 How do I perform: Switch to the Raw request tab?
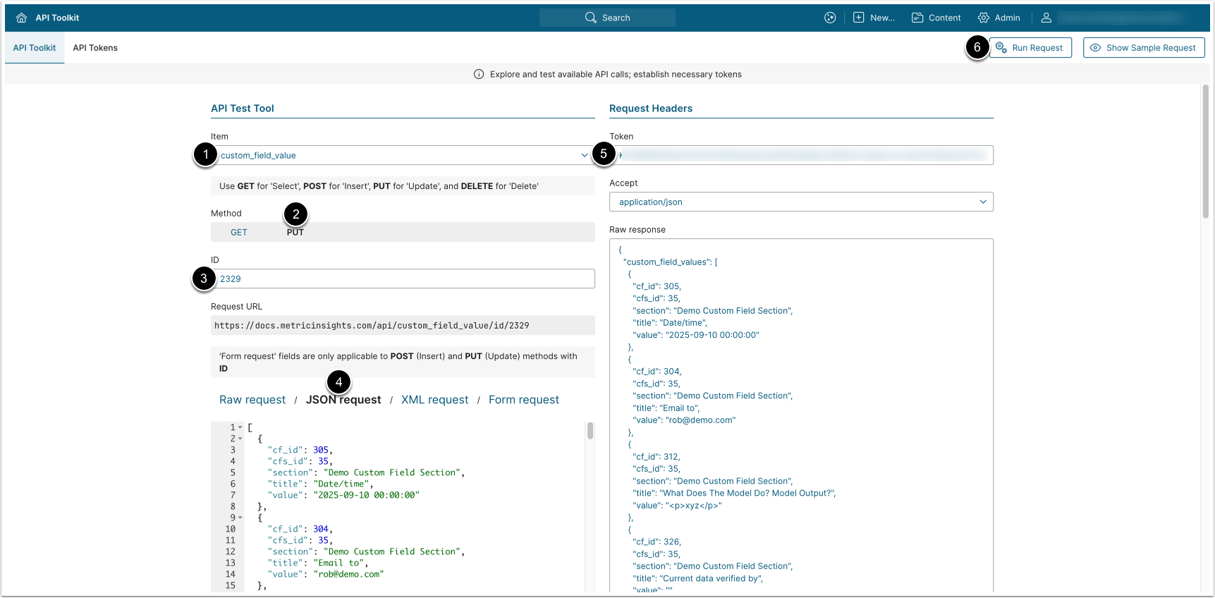252,400
